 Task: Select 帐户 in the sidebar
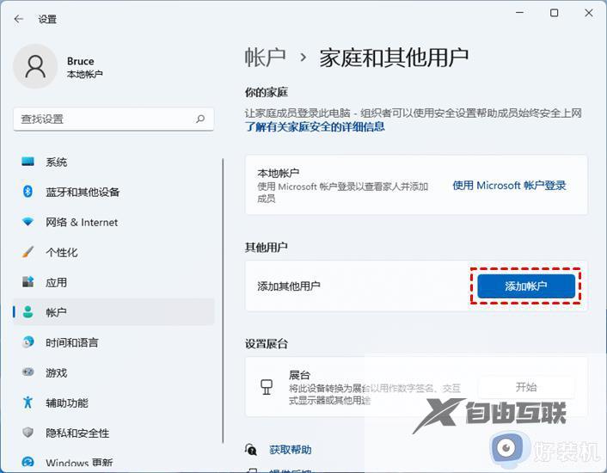113,312
